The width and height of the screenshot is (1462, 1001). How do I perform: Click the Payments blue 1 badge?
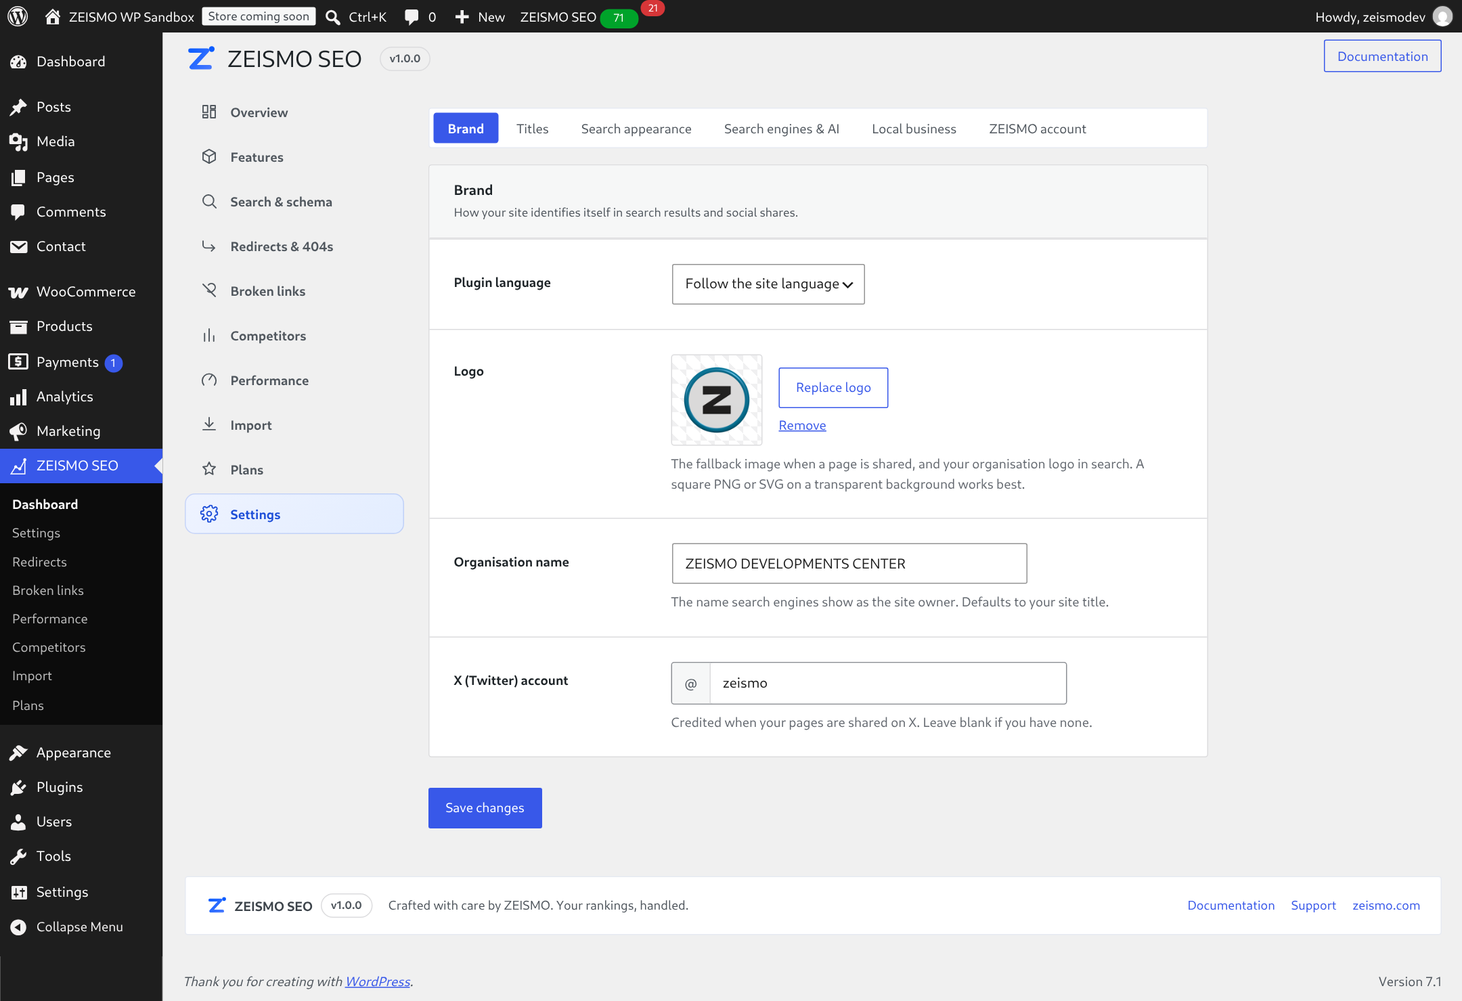(113, 363)
